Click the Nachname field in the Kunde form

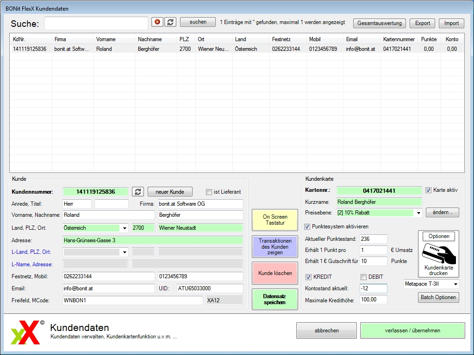[200, 215]
